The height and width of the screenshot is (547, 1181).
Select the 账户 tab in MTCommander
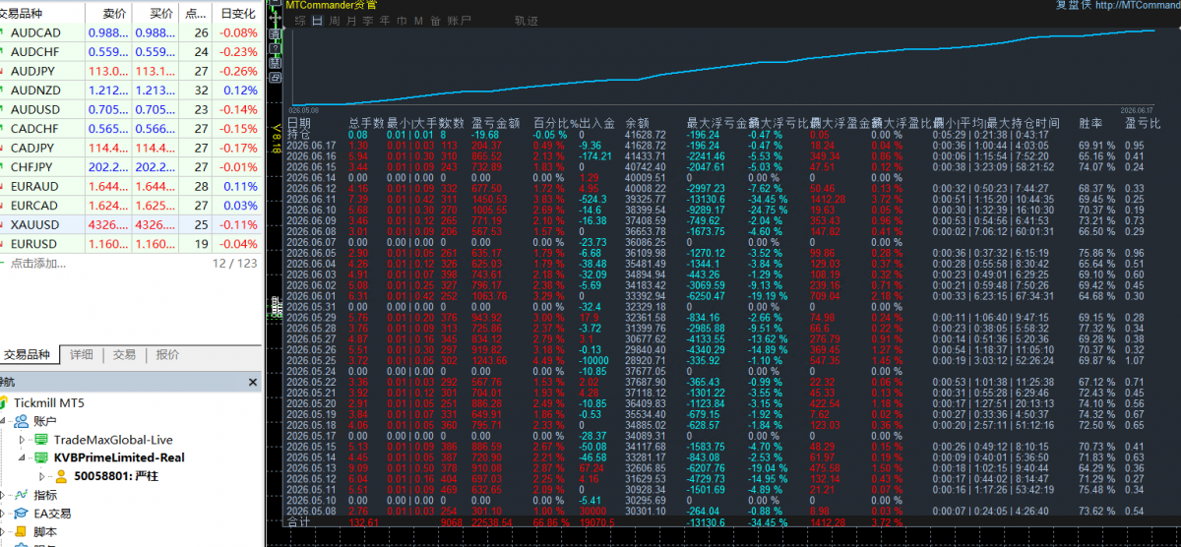(459, 21)
